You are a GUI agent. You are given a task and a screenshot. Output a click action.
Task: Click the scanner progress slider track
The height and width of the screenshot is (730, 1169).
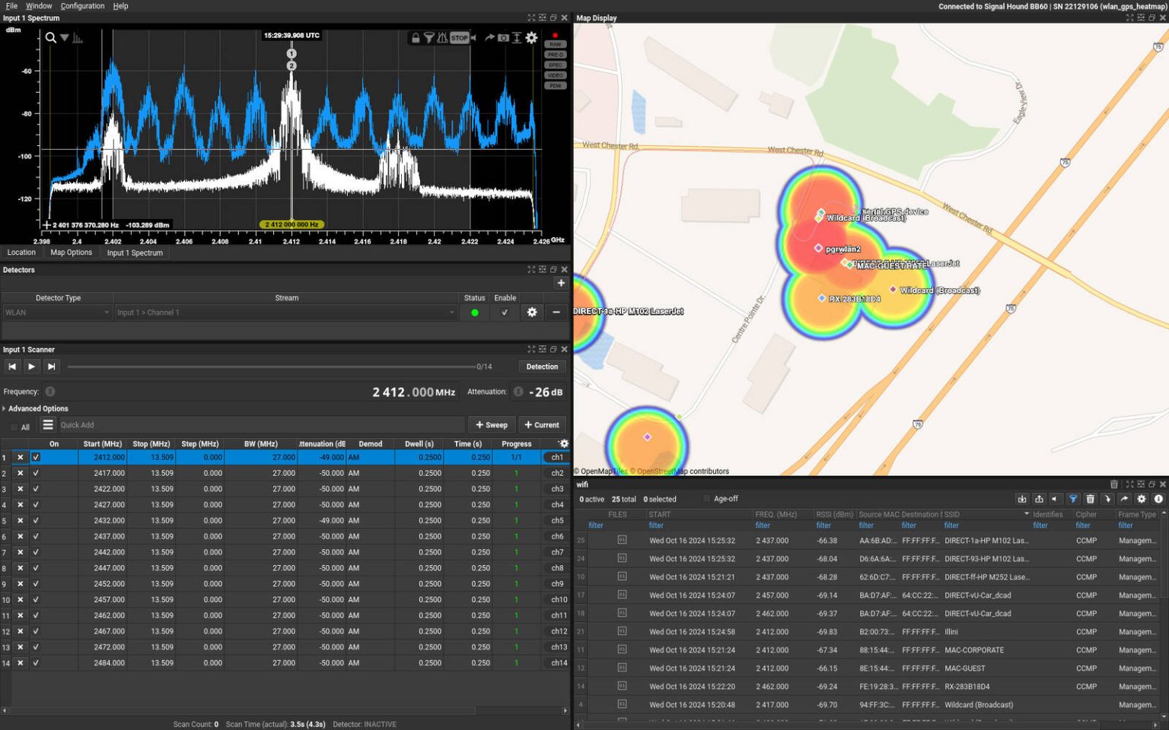click(x=270, y=367)
